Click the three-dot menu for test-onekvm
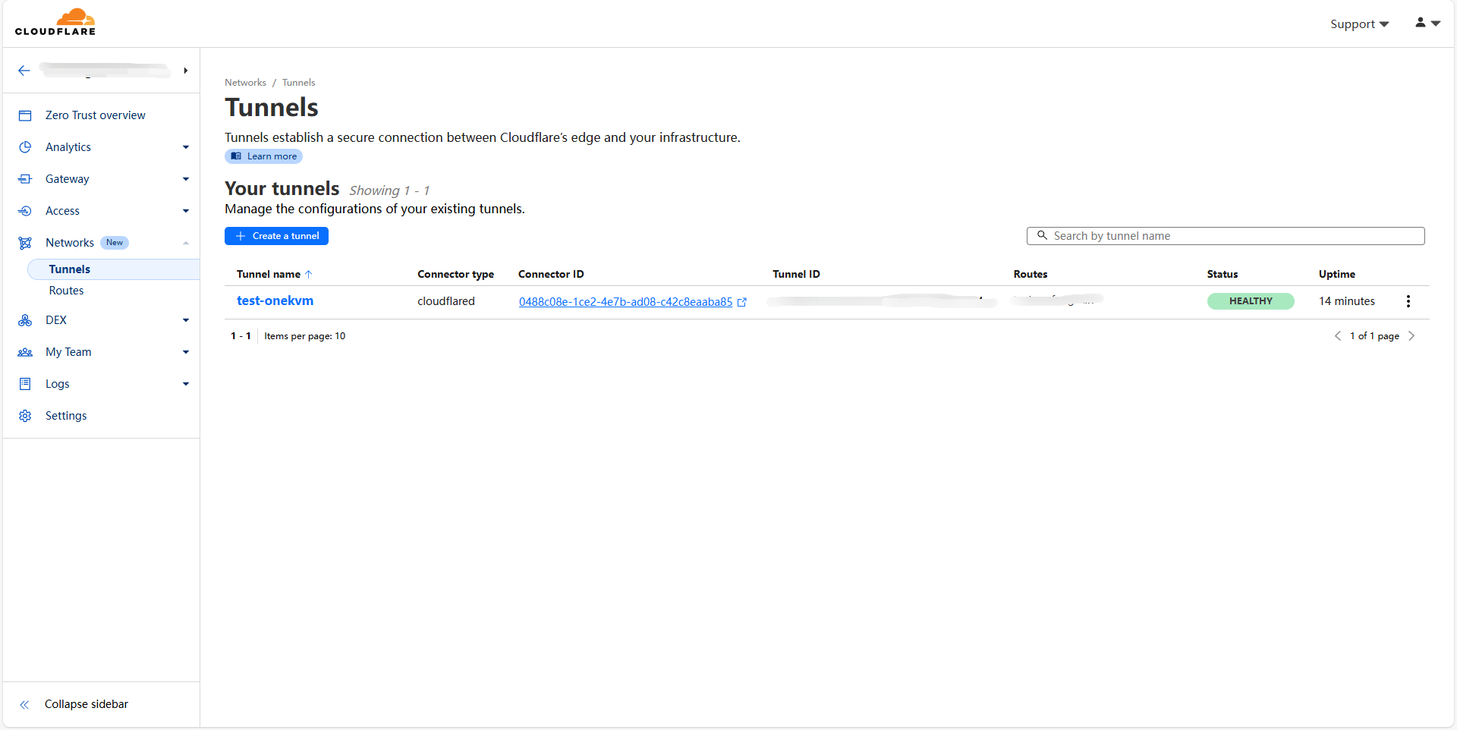 (1408, 301)
